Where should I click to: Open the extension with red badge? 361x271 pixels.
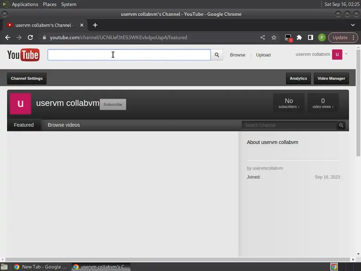coord(288,38)
